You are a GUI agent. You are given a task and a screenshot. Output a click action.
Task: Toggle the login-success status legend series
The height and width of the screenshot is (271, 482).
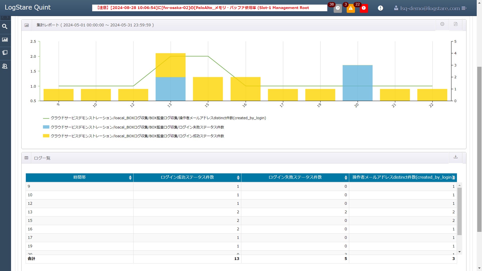(137, 136)
